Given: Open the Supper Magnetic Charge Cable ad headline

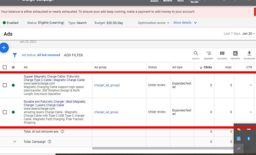Looking at the screenshot, I should (54, 78).
